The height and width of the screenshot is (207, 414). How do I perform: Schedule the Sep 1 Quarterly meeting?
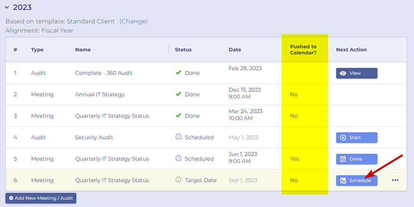(356, 181)
